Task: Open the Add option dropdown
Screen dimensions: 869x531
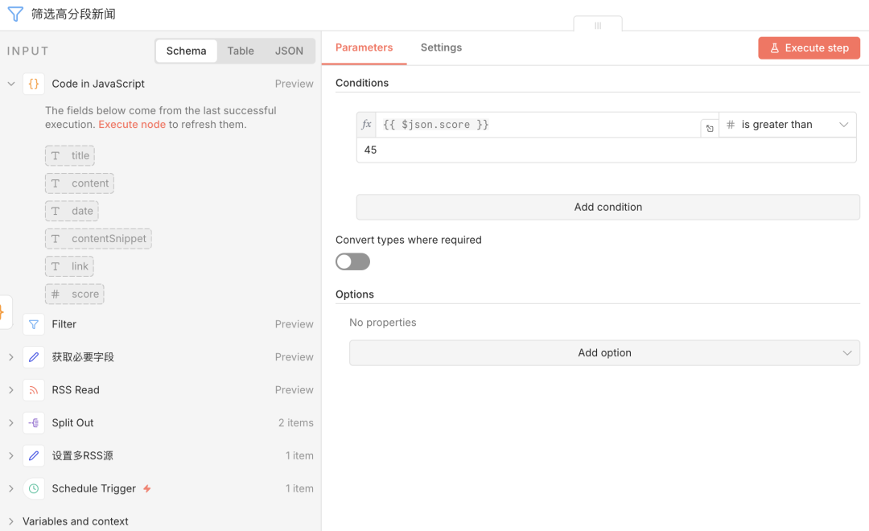Action: pos(604,353)
